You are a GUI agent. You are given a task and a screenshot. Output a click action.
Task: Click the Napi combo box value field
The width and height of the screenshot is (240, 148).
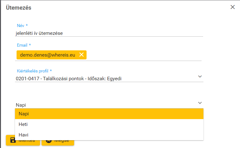(x=103, y=105)
